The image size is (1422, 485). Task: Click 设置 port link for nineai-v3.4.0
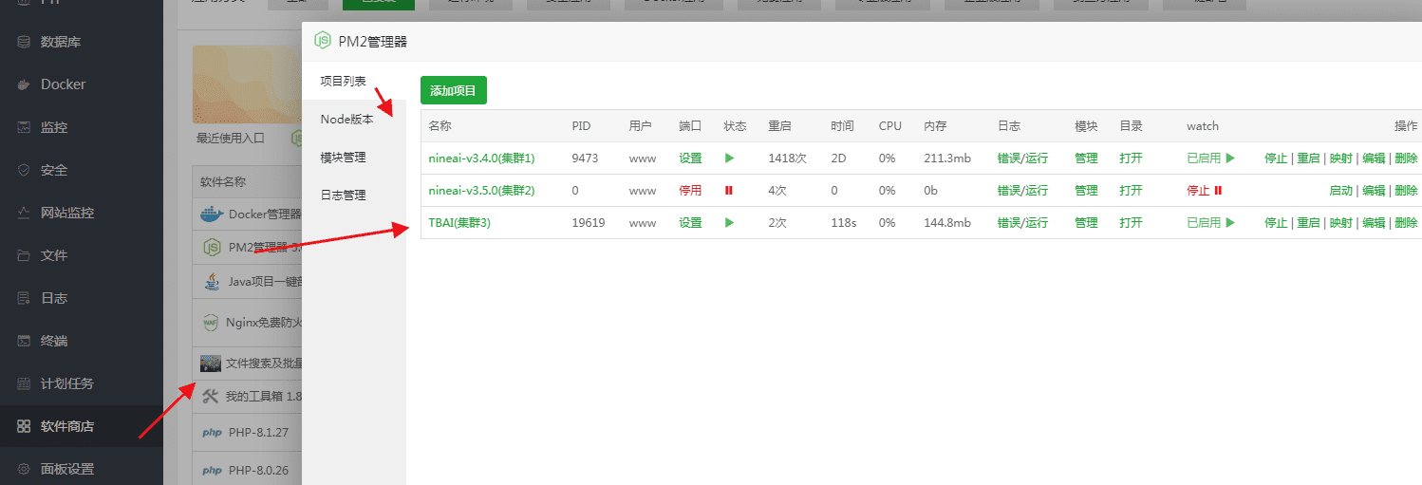pos(690,159)
